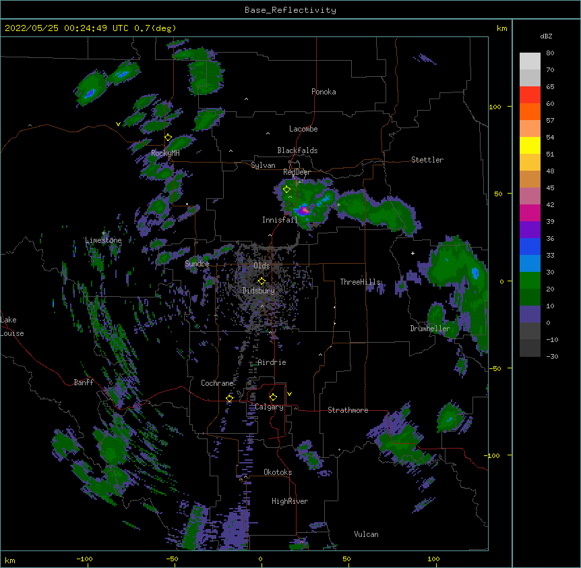This screenshot has width=581, height=568.
Task: Click the 80 value on the dBZ scale
Action: click(x=550, y=53)
